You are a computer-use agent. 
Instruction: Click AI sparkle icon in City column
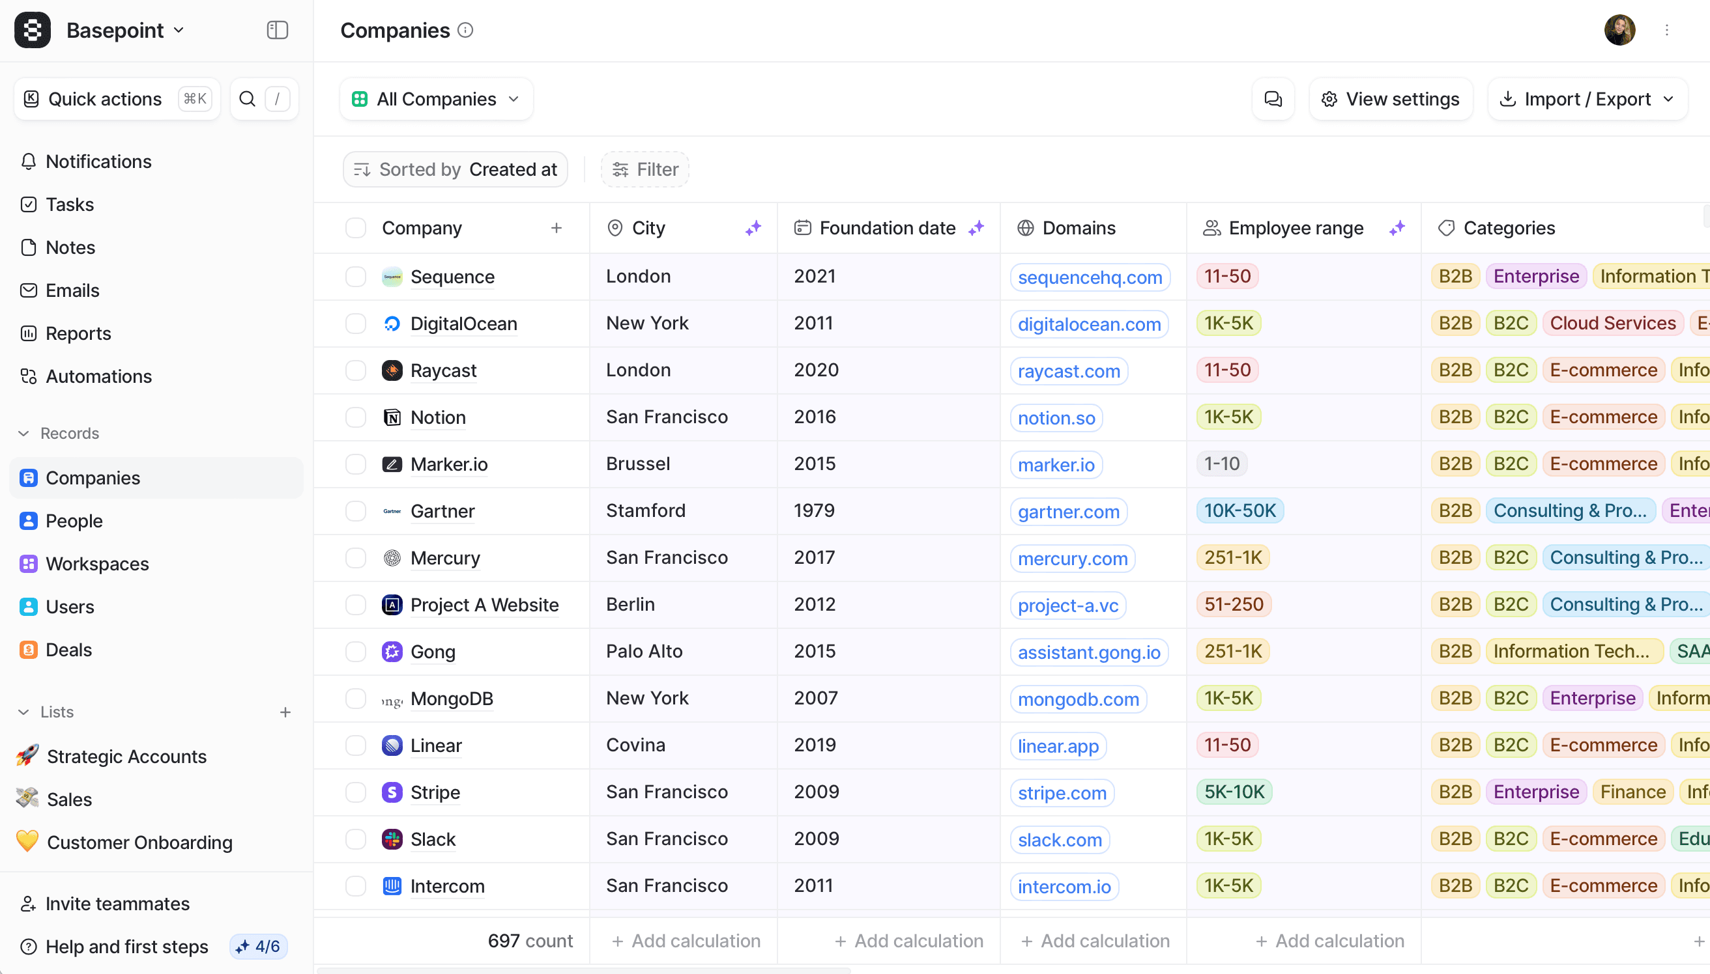pos(753,228)
